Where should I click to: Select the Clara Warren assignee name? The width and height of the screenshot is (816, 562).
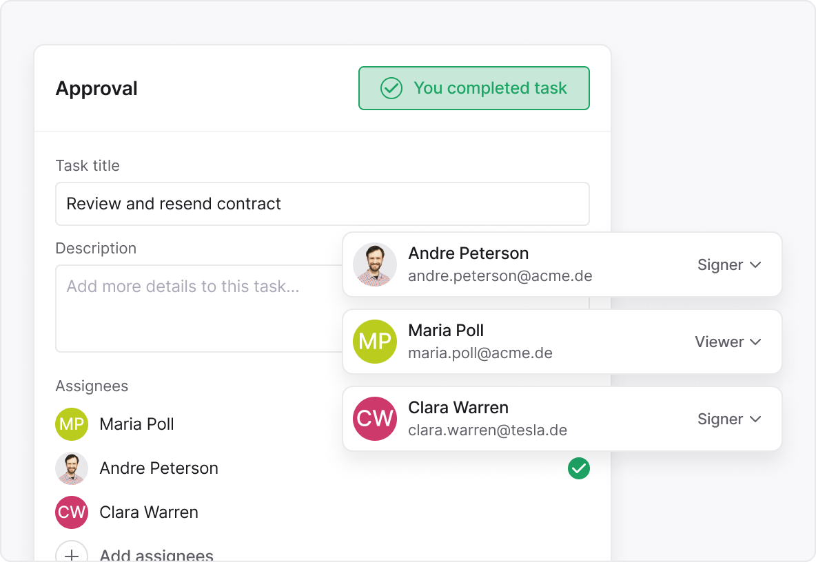tap(149, 512)
